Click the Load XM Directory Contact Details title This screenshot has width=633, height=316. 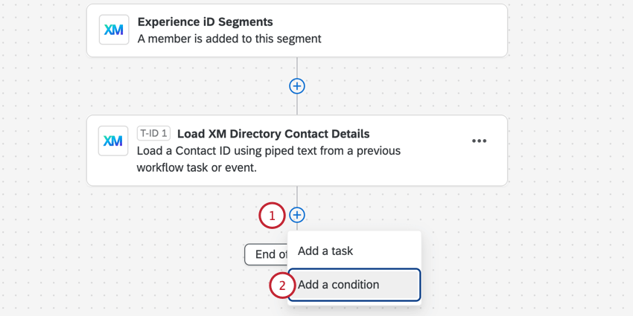pos(273,134)
